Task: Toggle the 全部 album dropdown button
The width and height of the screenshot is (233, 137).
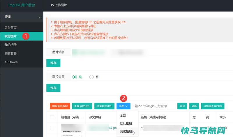Action: (123, 106)
